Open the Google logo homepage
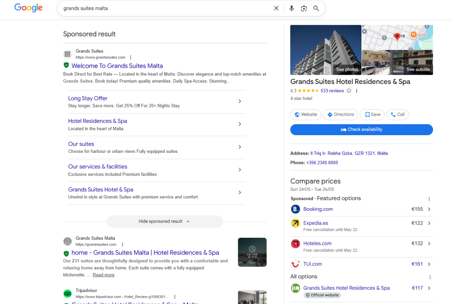This screenshot has width=452, height=304. (x=28, y=8)
